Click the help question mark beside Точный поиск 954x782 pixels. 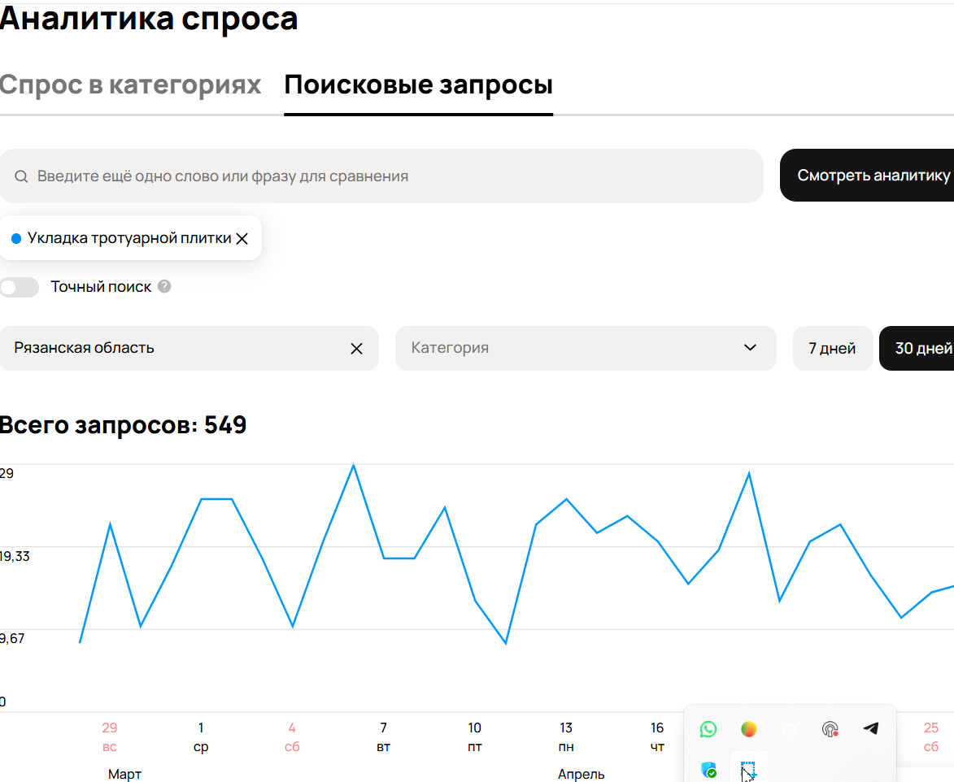(164, 287)
